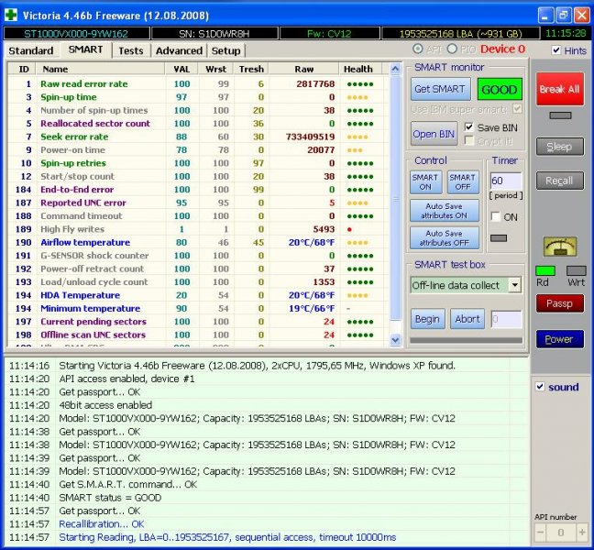Decrease API number with minus button
The width and height of the screenshot is (594, 550).
tap(540, 533)
